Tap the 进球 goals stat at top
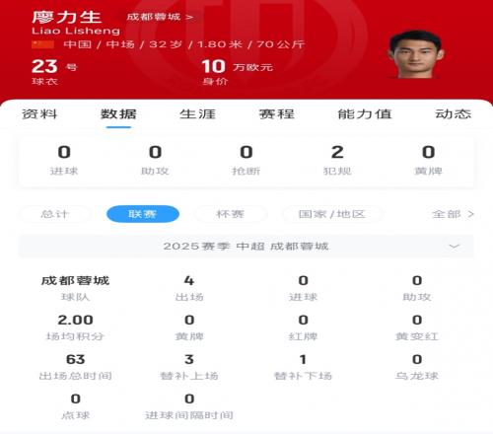Image resolution: width=493 pixels, height=434 pixels. point(64,160)
